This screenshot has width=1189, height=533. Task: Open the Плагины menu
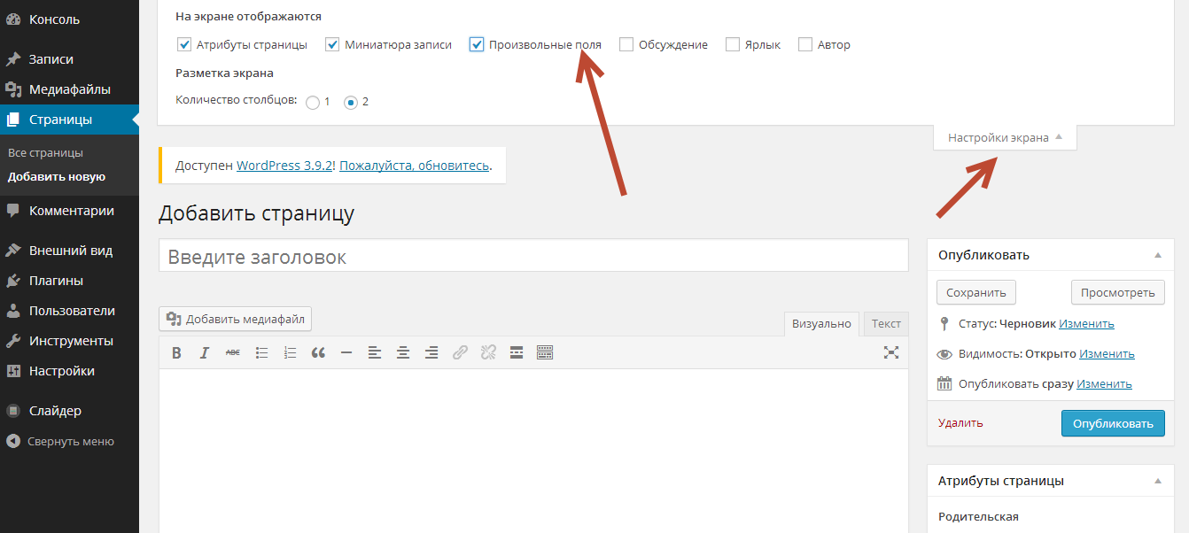69,281
